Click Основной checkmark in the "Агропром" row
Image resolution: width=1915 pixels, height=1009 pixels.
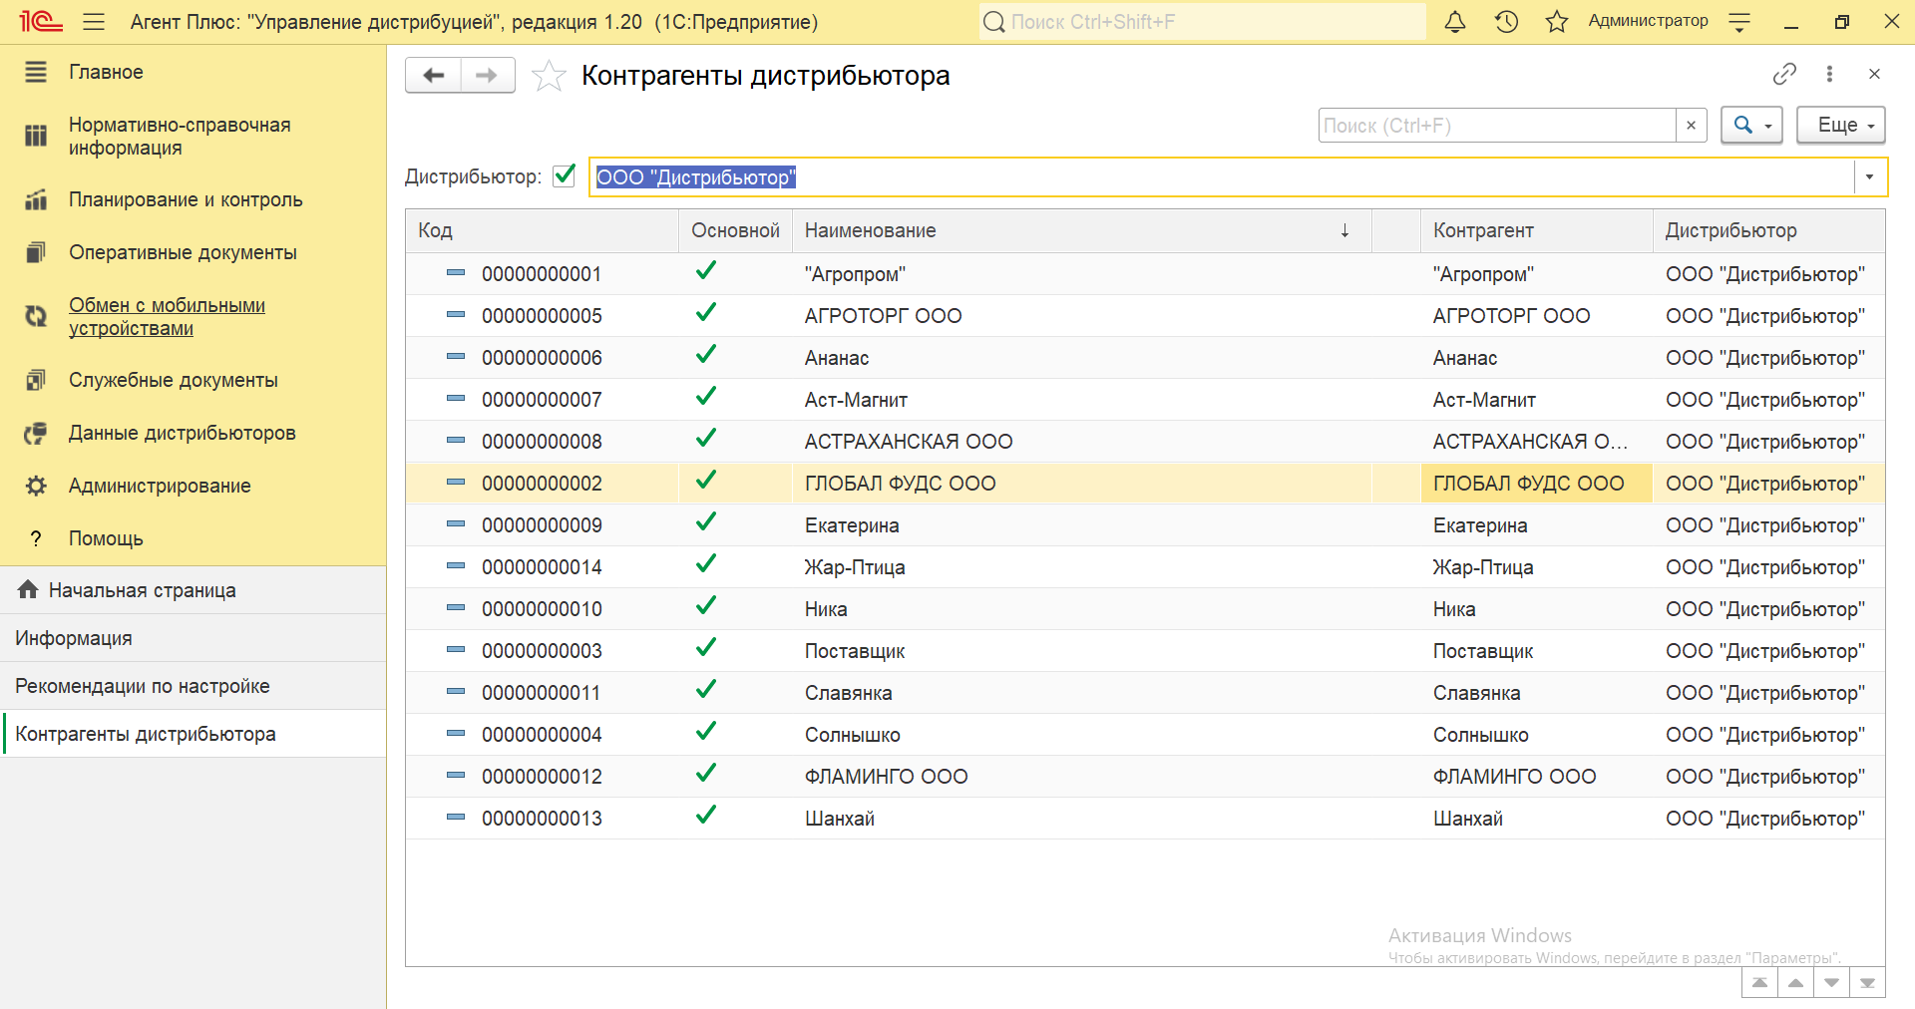706,271
